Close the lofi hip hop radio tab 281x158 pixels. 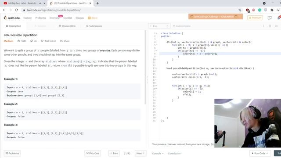44,3
